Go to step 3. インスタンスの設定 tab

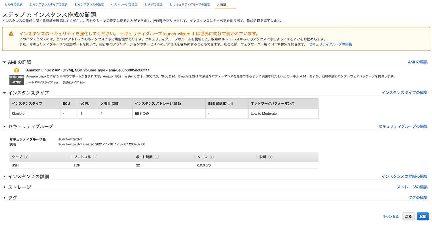tap(89, 5)
